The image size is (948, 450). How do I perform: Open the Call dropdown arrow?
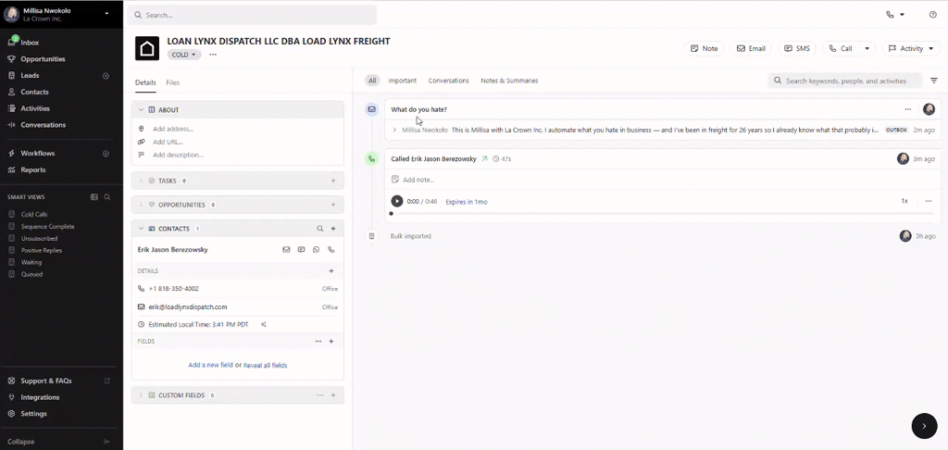(867, 48)
